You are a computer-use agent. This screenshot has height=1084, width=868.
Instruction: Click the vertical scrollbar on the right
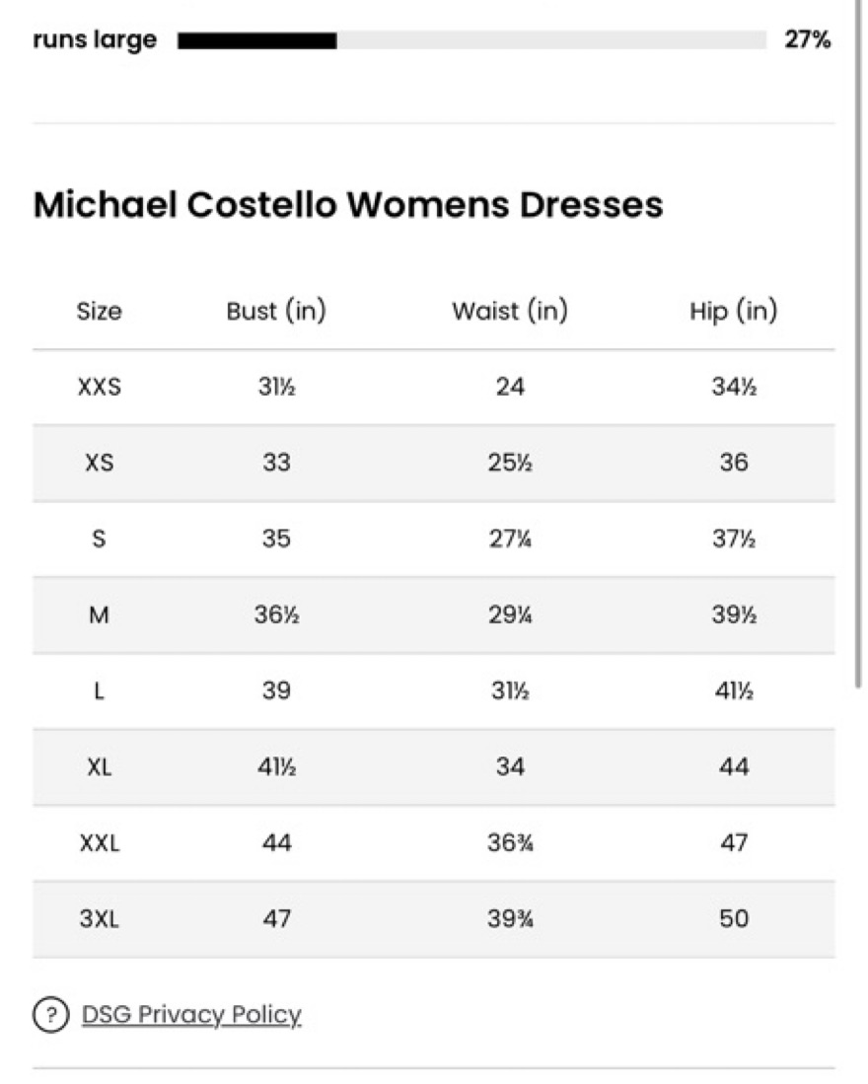click(858, 343)
